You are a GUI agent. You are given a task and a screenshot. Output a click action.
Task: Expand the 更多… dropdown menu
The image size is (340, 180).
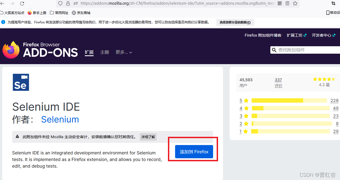[x=124, y=52]
